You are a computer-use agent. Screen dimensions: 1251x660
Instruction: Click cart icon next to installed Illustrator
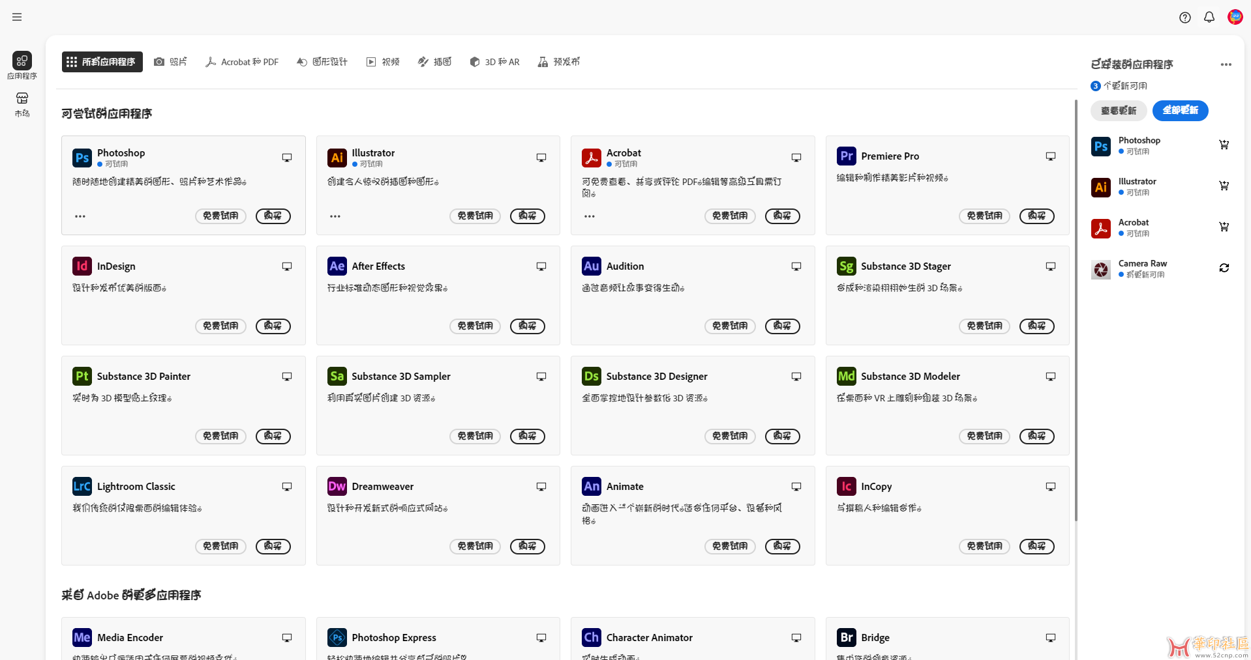(x=1224, y=186)
